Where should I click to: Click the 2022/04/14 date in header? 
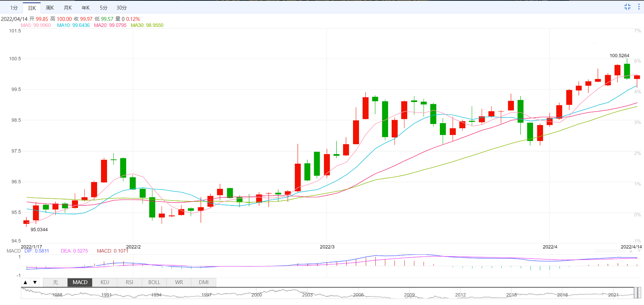tap(14, 19)
